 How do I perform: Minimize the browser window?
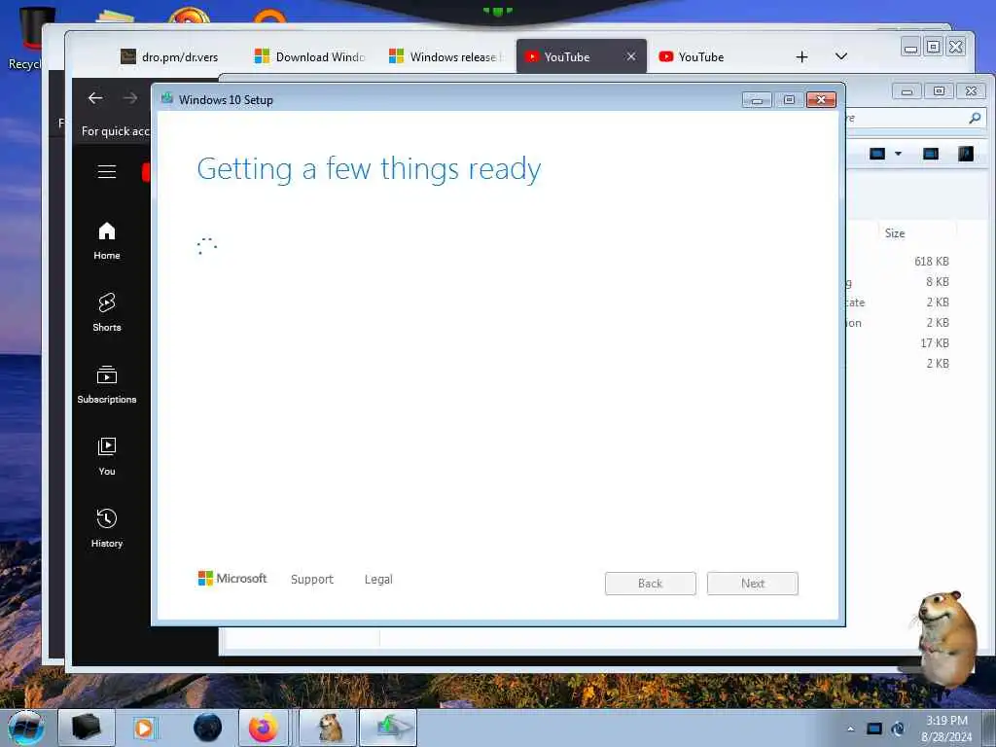pos(910,47)
